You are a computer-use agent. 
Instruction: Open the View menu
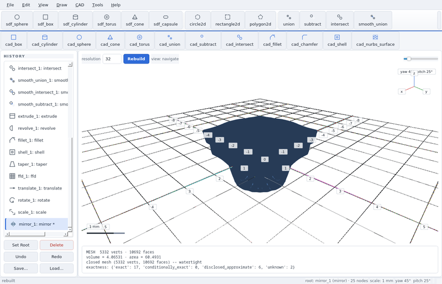pos(43,5)
